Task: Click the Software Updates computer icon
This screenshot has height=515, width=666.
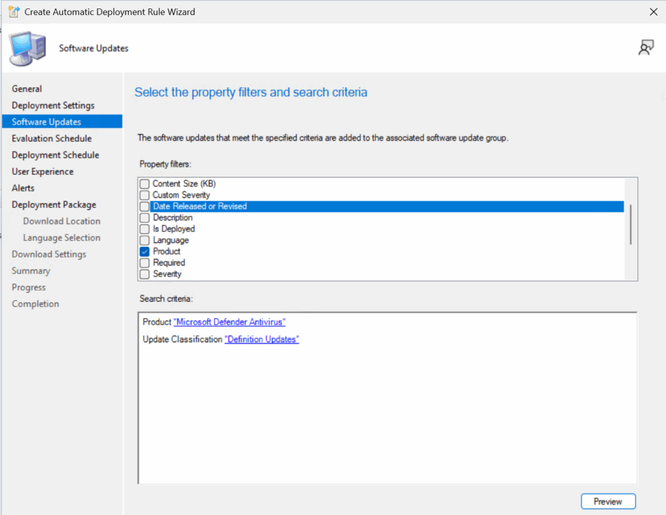Action: [28, 48]
